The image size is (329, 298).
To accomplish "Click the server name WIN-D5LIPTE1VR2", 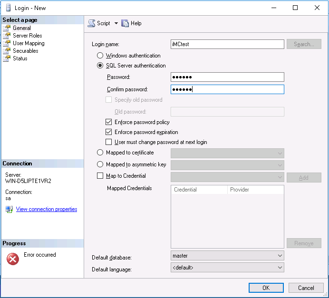I will coord(28,181).
